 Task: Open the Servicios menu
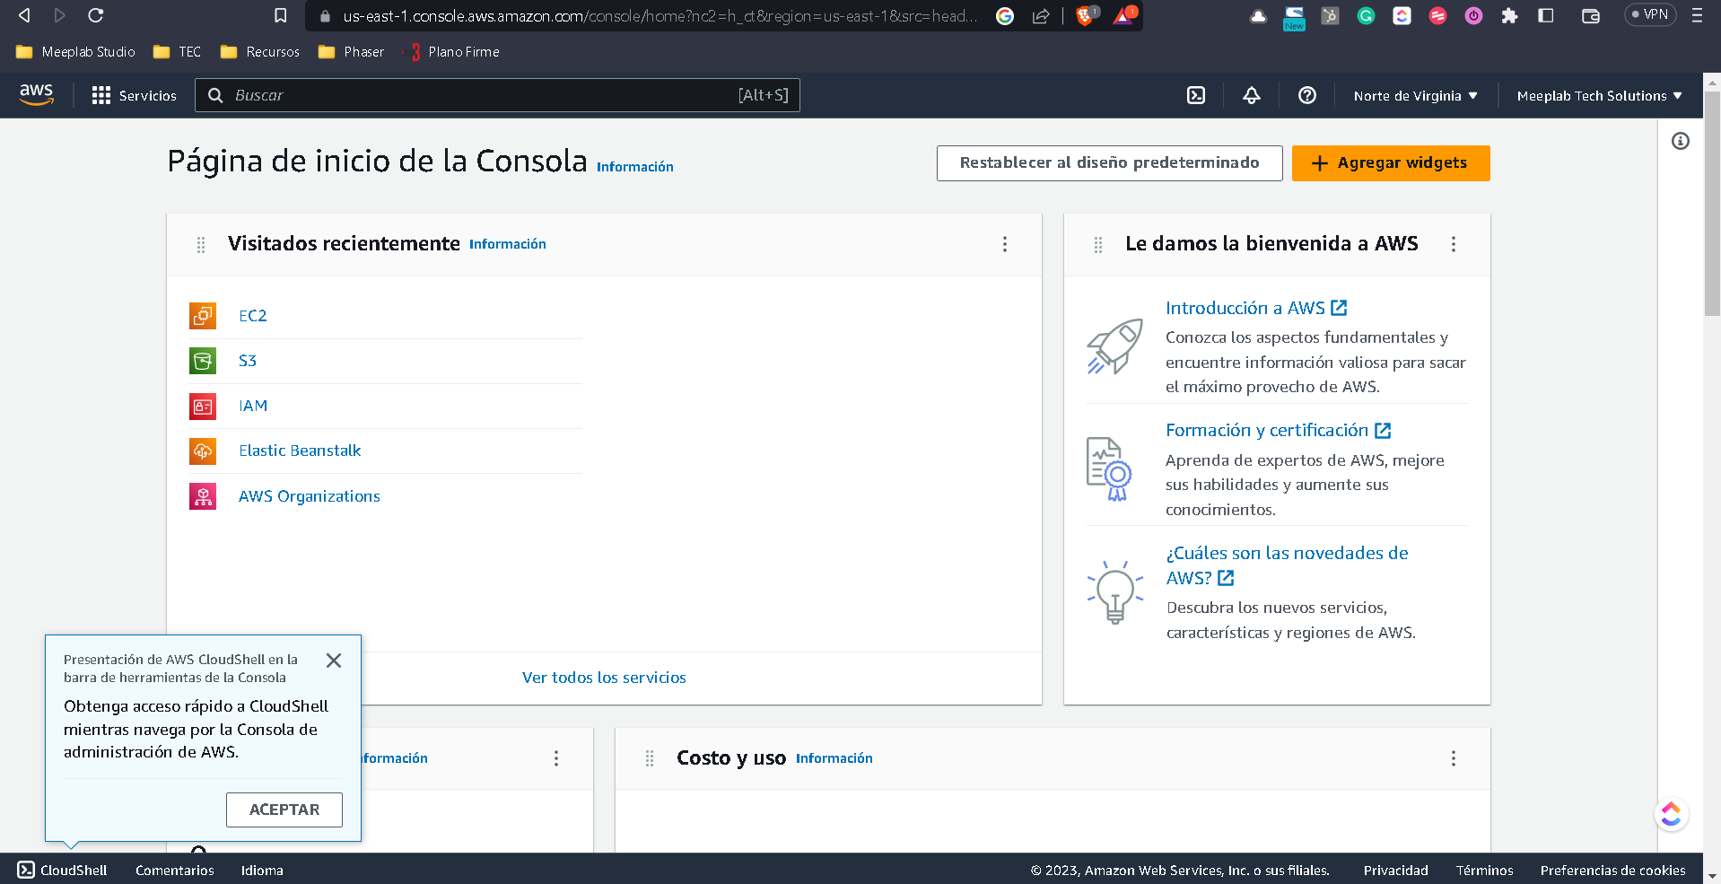[x=135, y=95]
